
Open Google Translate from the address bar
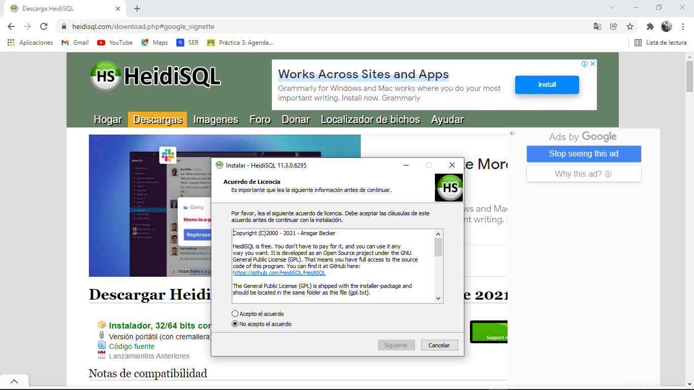pyautogui.click(x=597, y=26)
